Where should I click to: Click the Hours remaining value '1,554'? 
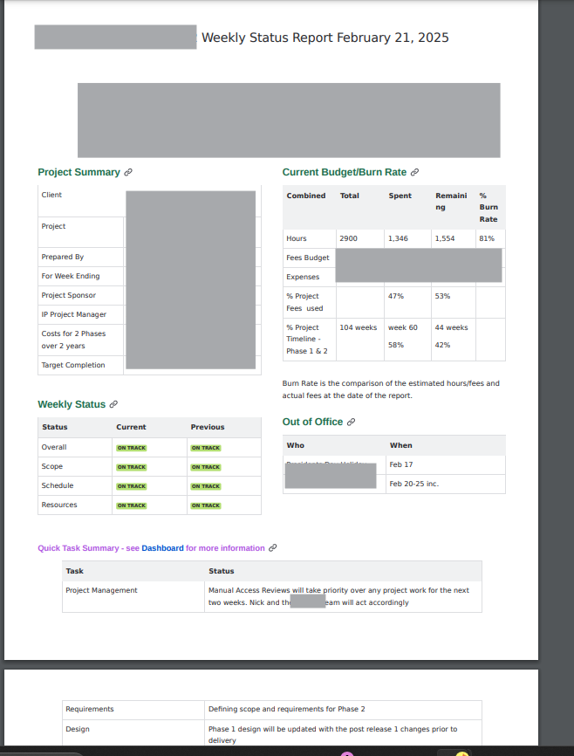click(x=445, y=238)
